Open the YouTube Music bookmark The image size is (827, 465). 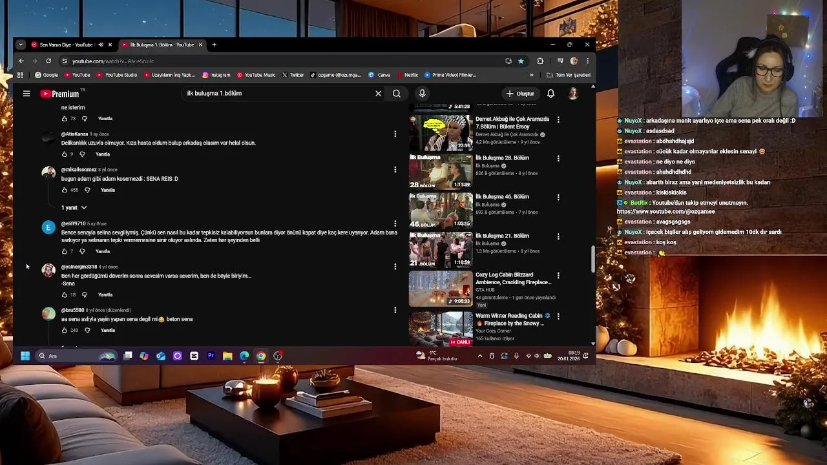[x=255, y=75]
